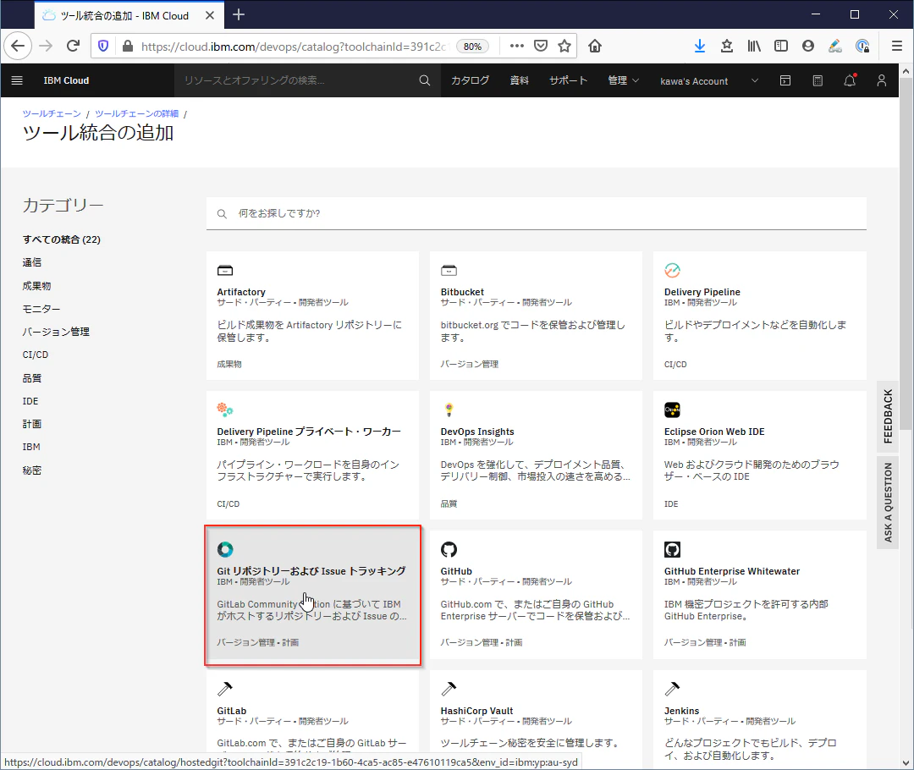Bookmark this page with the star icon
The image size is (914, 770).
click(564, 46)
